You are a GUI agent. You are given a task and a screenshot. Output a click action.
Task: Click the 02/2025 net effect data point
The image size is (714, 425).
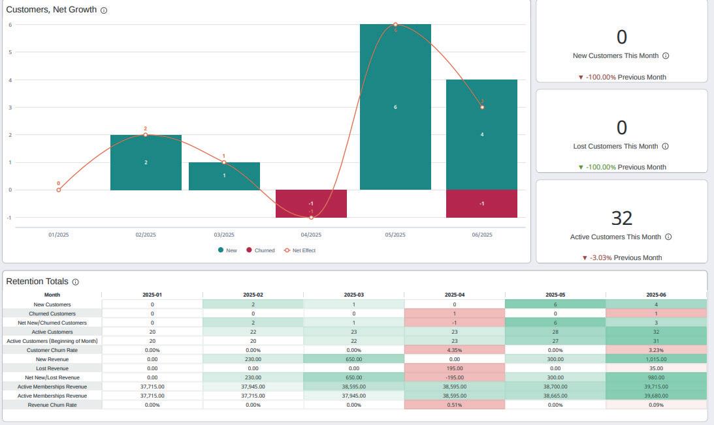(146, 135)
